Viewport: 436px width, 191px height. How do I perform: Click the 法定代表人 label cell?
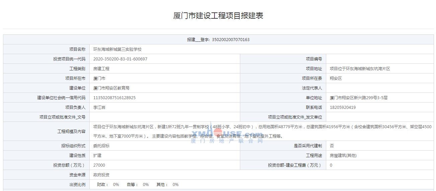click(312, 88)
